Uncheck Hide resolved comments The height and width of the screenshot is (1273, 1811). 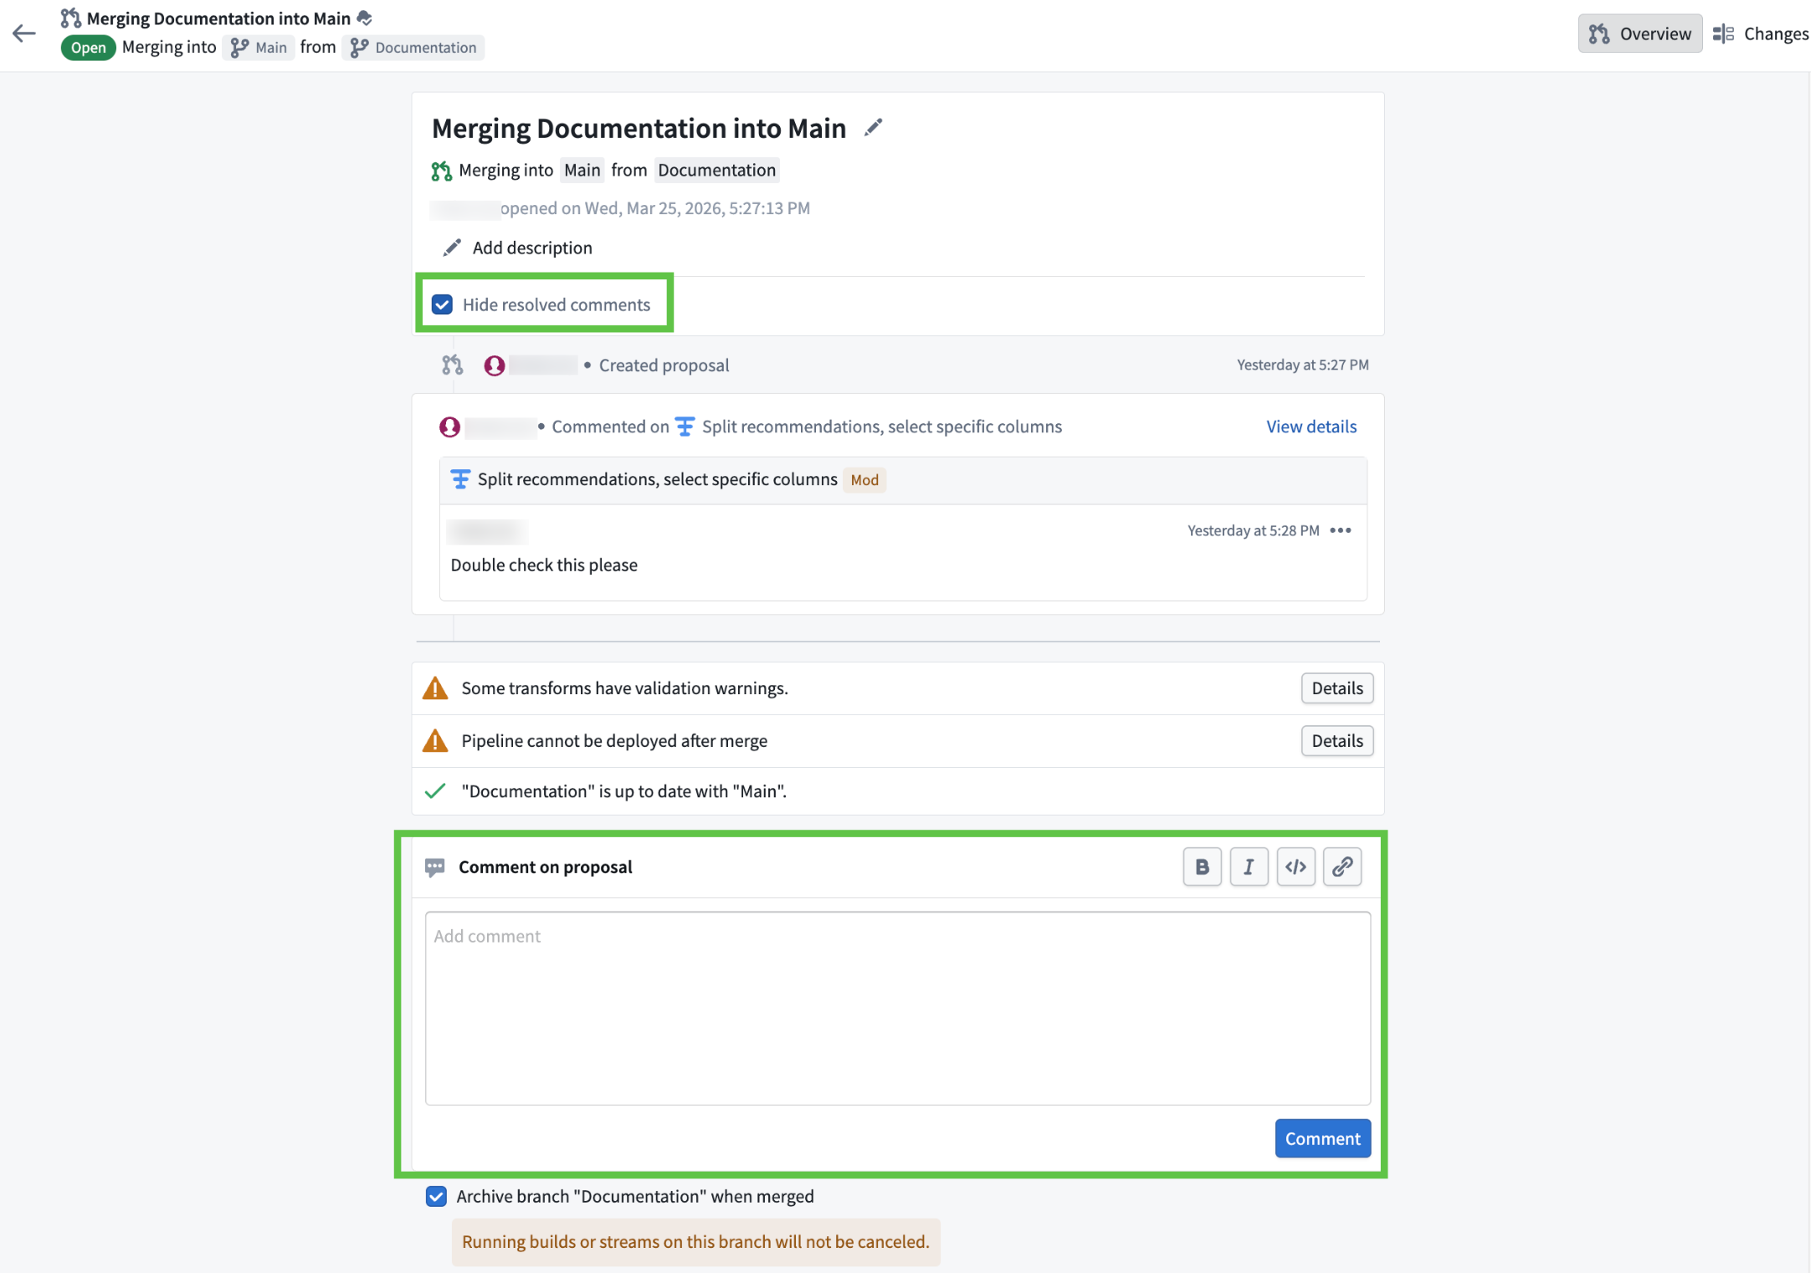[x=442, y=304]
